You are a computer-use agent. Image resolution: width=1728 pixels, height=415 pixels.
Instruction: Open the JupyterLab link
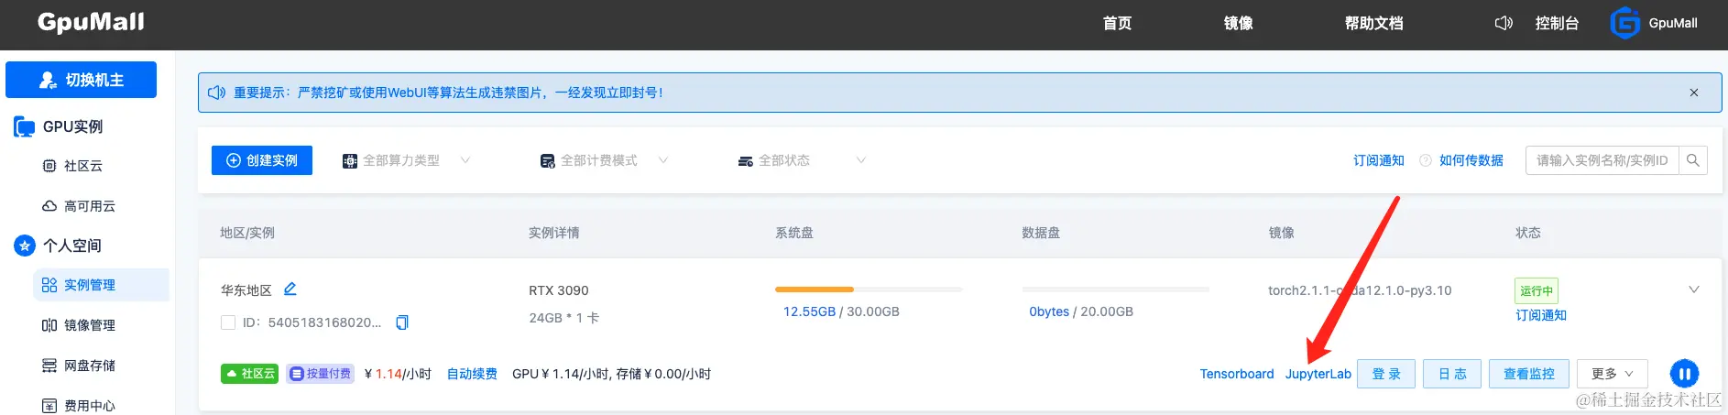click(x=1318, y=374)
